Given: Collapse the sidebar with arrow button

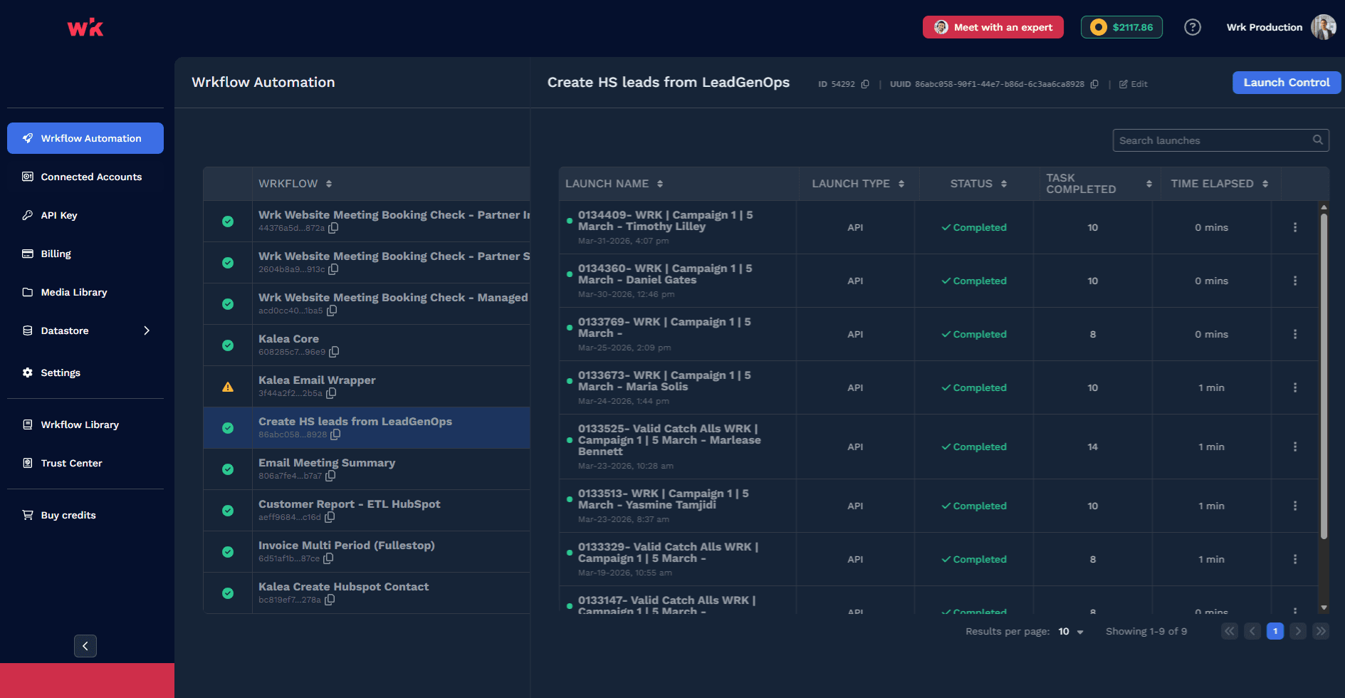Looking at the screenshot, I should 85,646.
